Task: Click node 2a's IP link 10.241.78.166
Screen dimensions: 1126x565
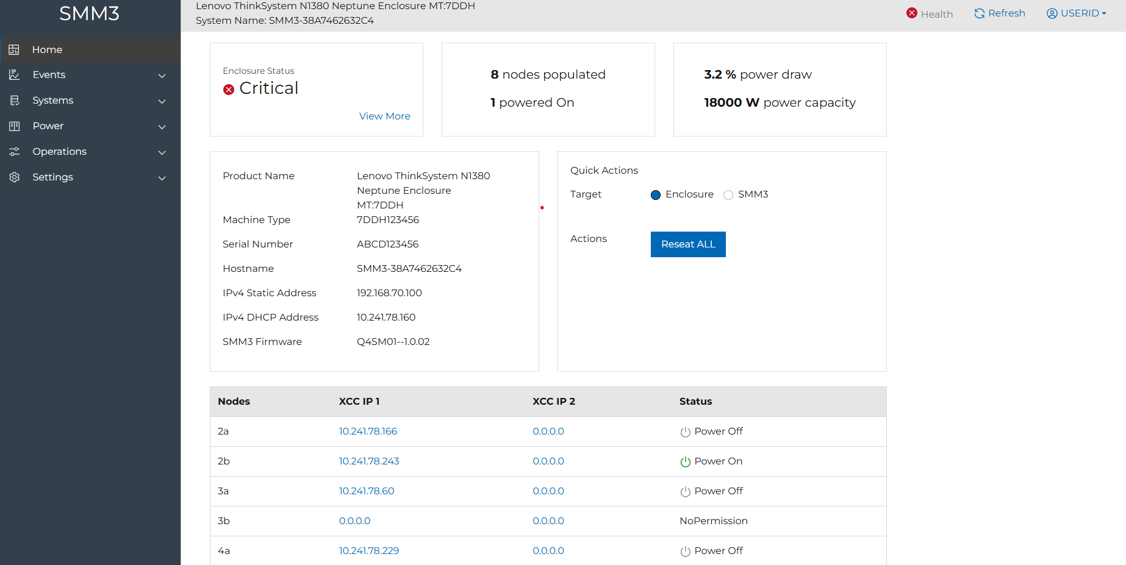Action: click(x=368, y=431)
